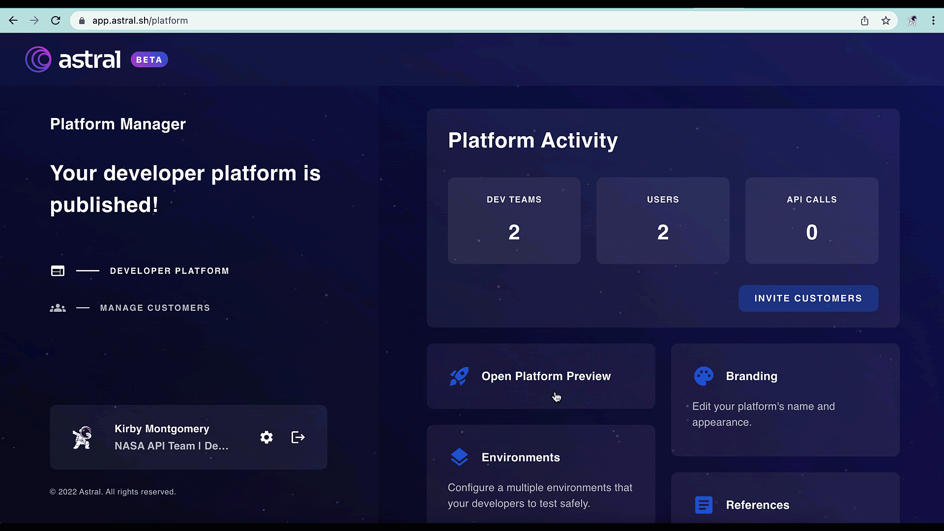Viewport: 944px width, 531px height.
Task: Open the browser three-dot menu
Action: [x=933, y=21]
